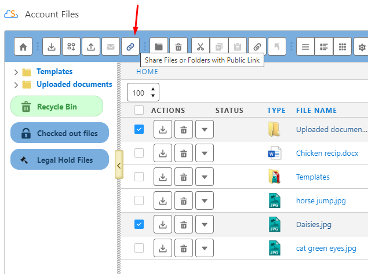This screenshot has width=368, height=274.
Task: Toggle the select-all header checkbox
Action: tap(139, 110)
